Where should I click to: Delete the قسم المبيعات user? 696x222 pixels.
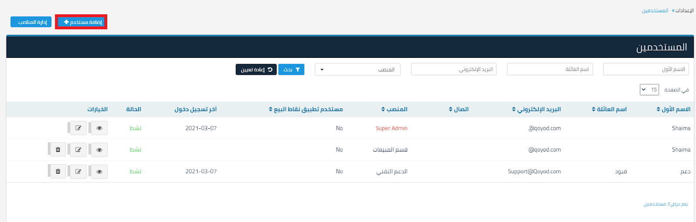[58, 150]
